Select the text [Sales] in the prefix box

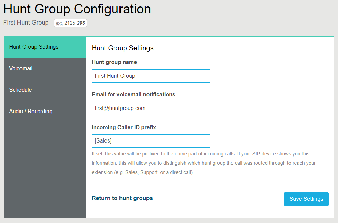pyautogui.click(x=102, y=141)
